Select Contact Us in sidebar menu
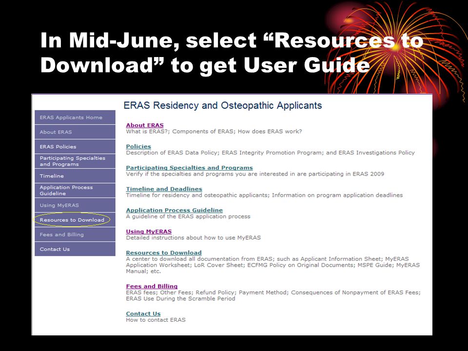Viewport: 468px width, 351px height. point(75,249)
